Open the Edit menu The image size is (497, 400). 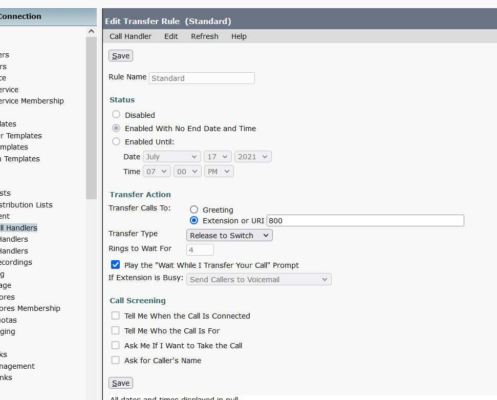point(171,36)
